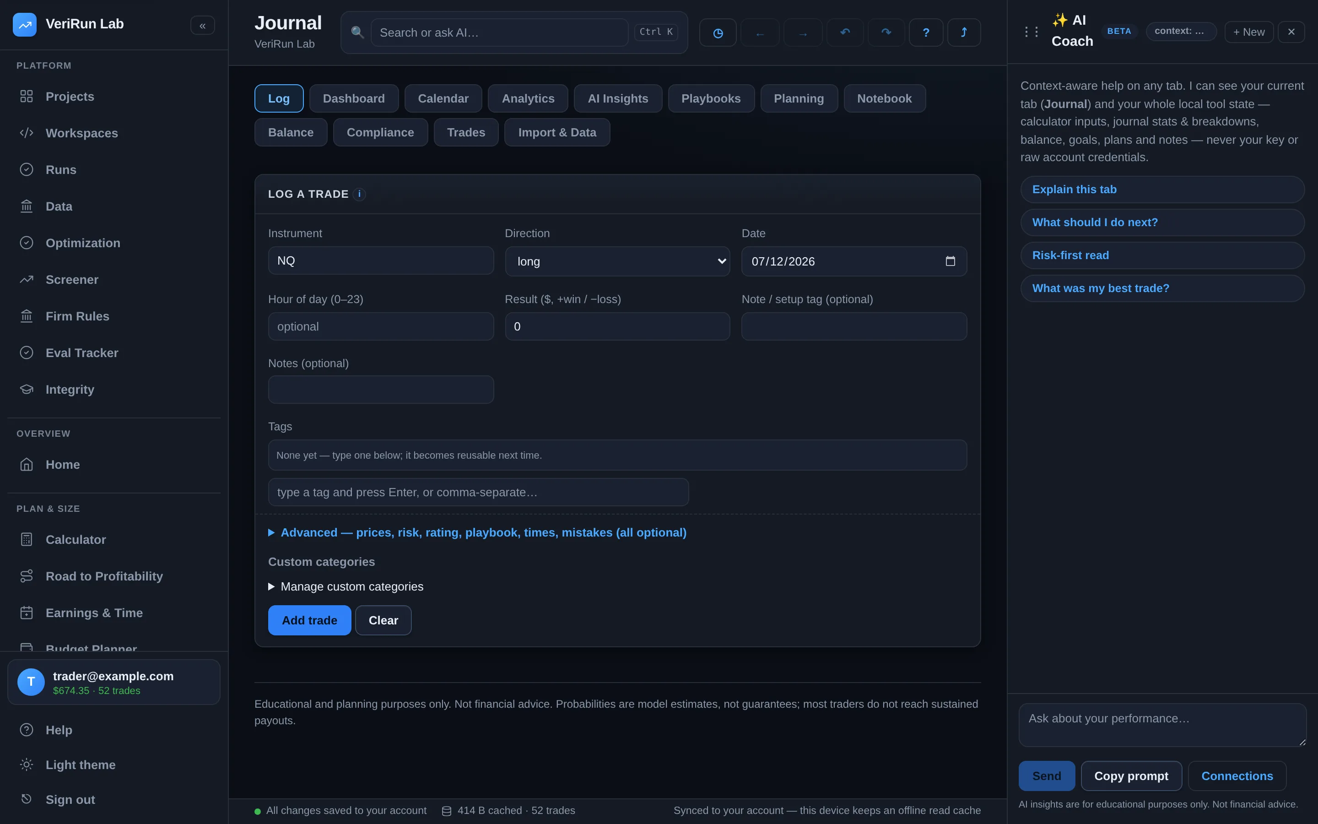Screen dimensions: 1318x824
Task: Click the Explain this tab suggestion
Action: [1162, 190]
